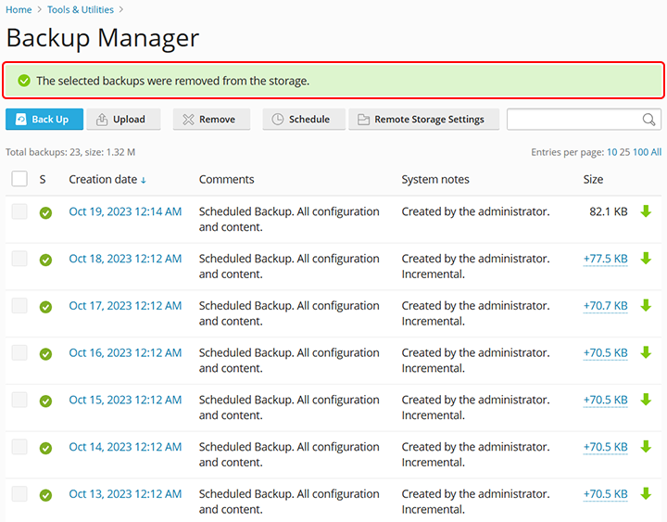The height and width of the screenshot is (522, 667).
Task: Click the green download arrow for Oct 14
Action: pos(646,447)
